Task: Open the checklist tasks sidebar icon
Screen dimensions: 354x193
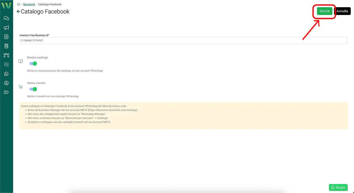Action: [x=6, y=64]
